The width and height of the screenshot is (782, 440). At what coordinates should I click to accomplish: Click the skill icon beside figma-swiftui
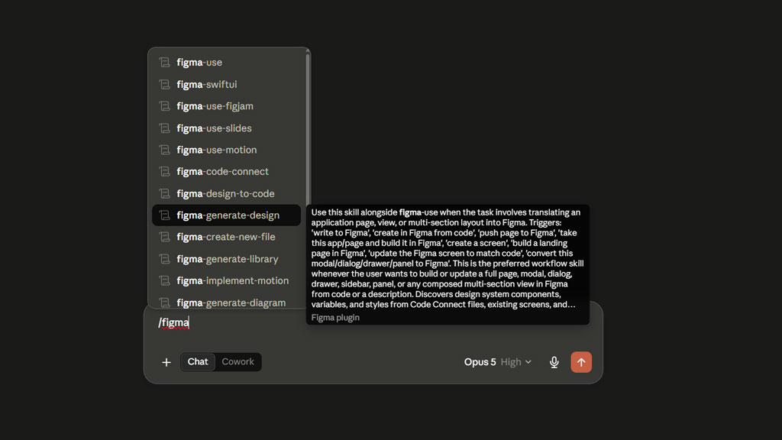(165, 84)
